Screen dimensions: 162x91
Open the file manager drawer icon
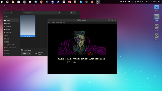[x=24, y=2]
